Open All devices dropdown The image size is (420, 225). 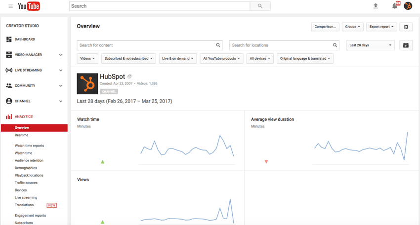tap(260, 58)
